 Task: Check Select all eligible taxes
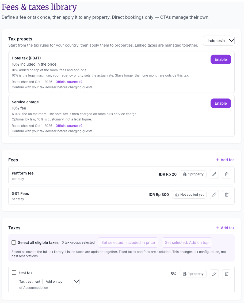coord(14,243)
